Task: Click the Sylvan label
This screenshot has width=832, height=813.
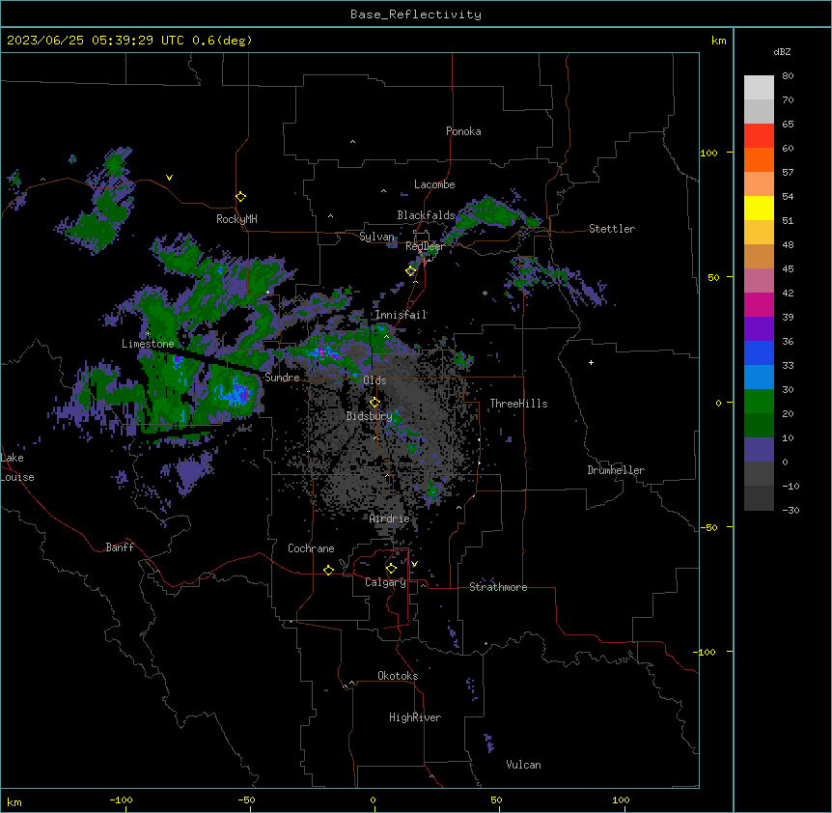Action: click(x=376, y=237)
